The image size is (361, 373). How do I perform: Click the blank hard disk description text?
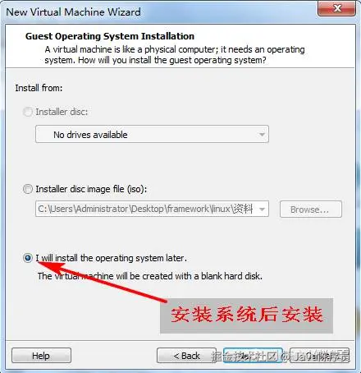point(150,276)
